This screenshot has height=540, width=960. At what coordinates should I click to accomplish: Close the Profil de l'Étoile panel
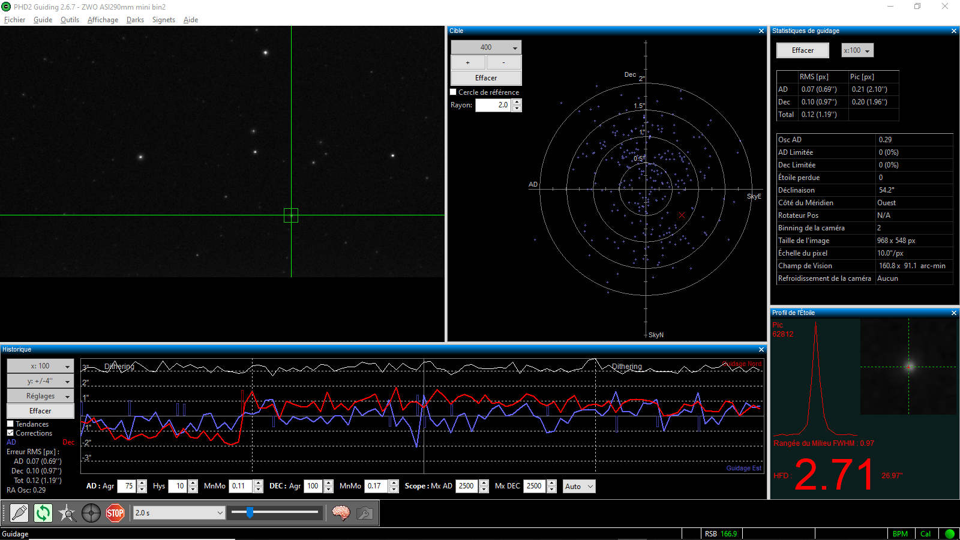[953, 313]
